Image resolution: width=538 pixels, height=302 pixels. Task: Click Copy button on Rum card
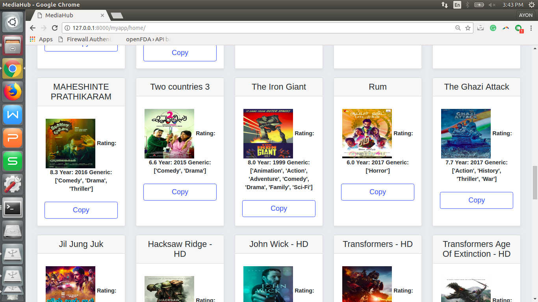378,192
